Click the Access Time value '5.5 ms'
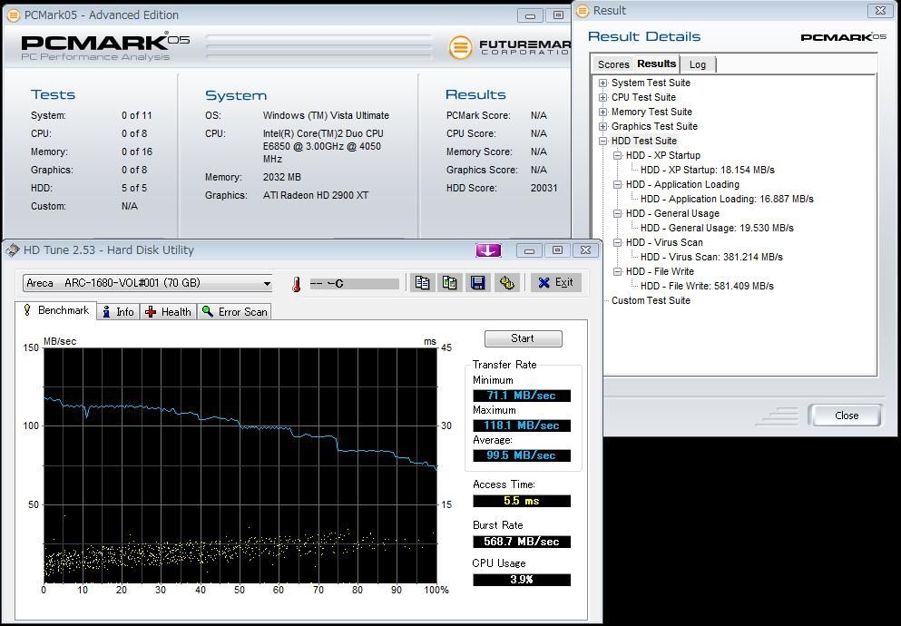901x626 pixels. click(522, 501)
